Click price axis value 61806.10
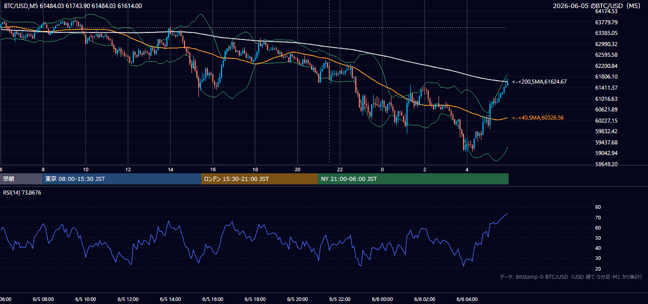 click(x=606, y=77)
